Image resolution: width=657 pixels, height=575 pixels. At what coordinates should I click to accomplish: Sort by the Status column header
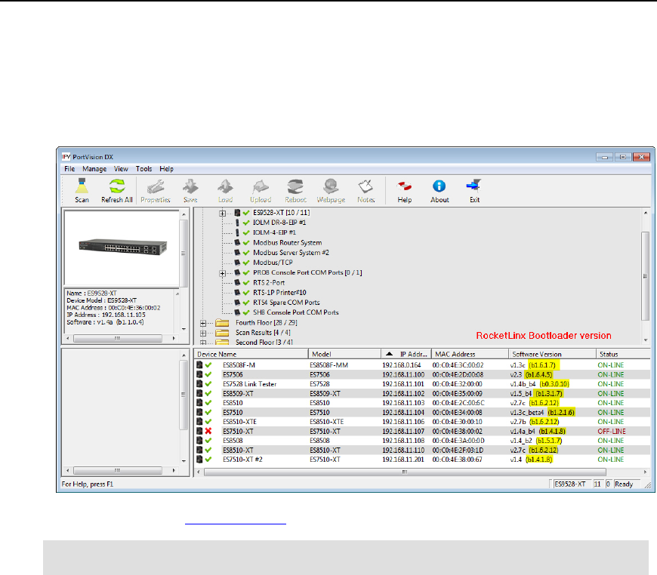pyautogui.click(x=623, y=354)
